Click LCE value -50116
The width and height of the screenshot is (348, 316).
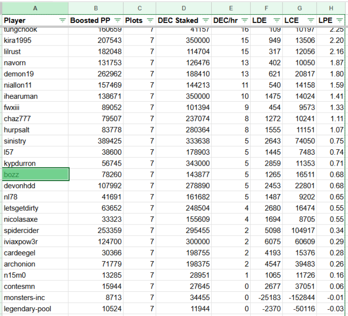304,308
